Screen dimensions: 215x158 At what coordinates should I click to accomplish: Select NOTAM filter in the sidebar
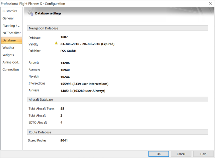tap(11, 33)
